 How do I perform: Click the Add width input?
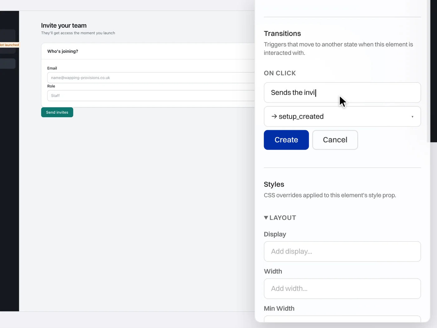pos(342,289)
